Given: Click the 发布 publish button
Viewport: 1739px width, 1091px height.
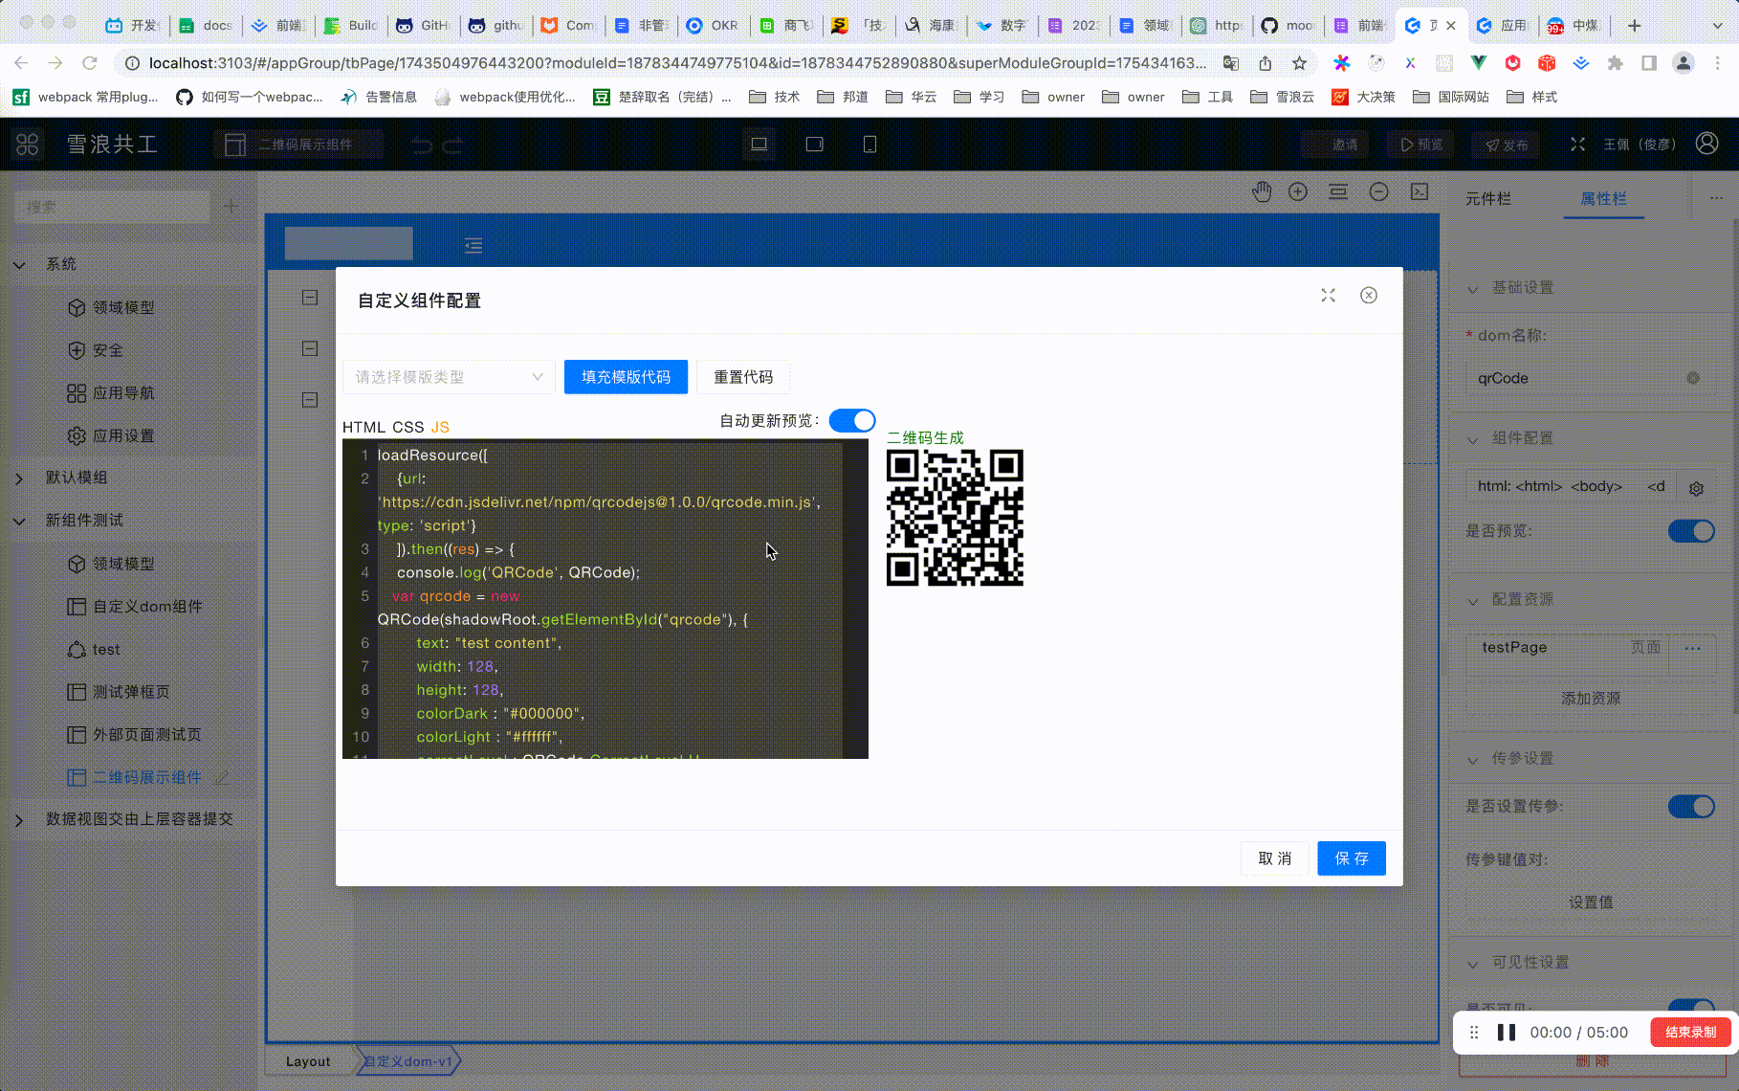Looking at the screenshot, I should click(1507, 145).
